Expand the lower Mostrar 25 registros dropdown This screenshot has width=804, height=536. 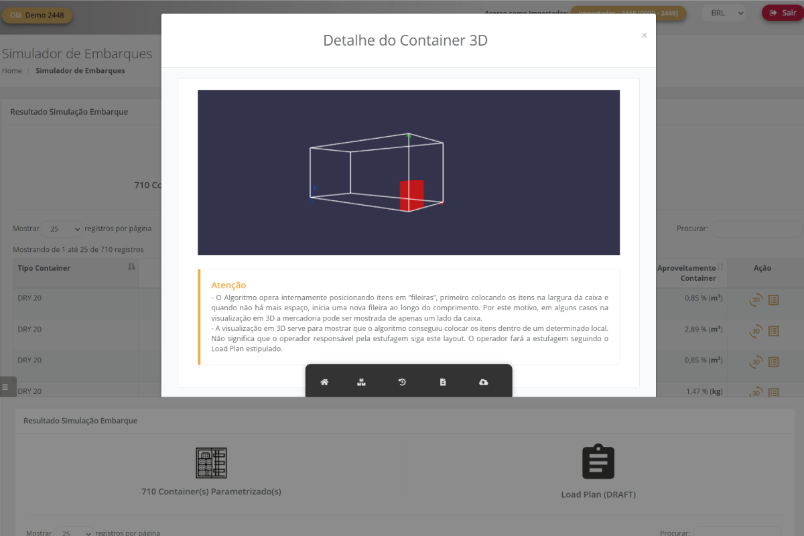point(74,533)
